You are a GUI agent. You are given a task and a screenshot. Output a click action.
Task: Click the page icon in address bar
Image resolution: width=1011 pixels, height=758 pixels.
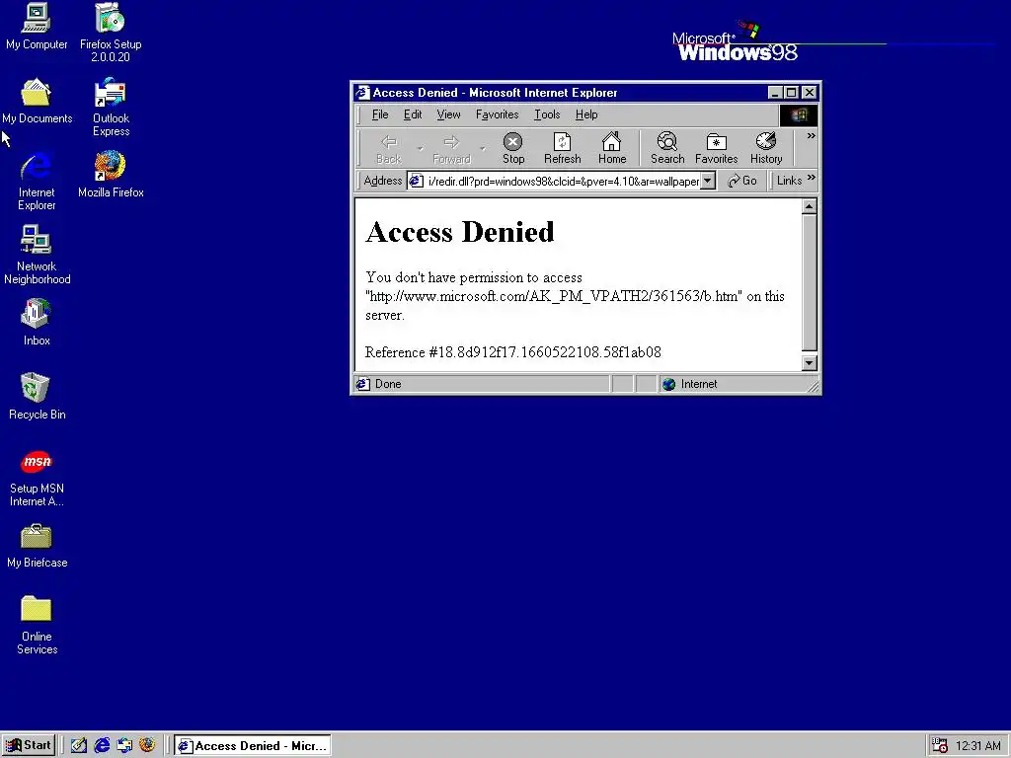pos(417,182)
